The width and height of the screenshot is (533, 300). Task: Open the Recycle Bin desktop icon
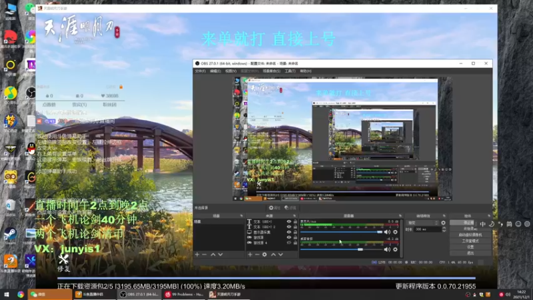(11, 207)
